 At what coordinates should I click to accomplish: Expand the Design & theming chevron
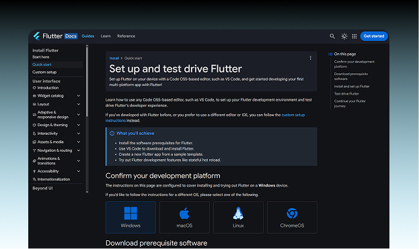pyautogui.click(x=79, y=125)
